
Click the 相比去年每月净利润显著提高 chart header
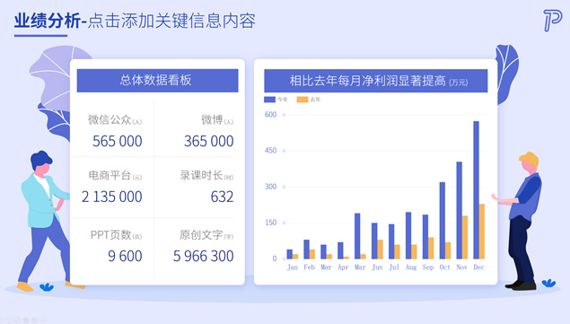[x=375, y=81]
